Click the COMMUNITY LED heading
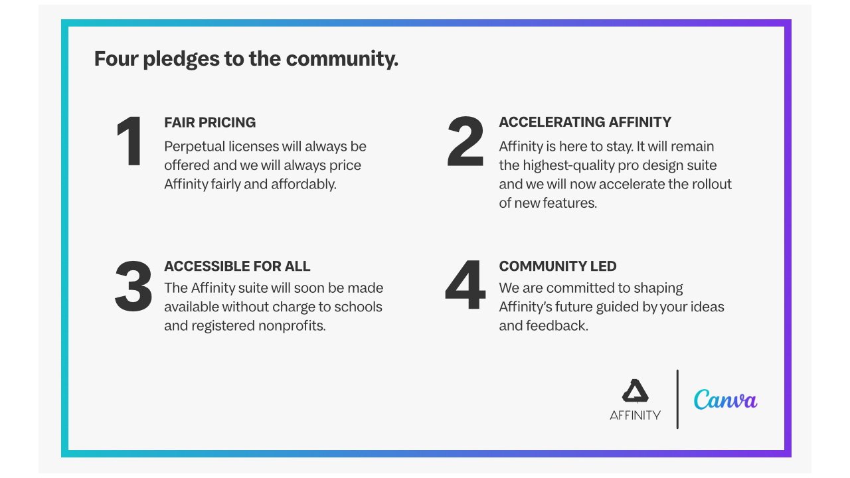The image size is (850, 478). (x=558, y=267)
